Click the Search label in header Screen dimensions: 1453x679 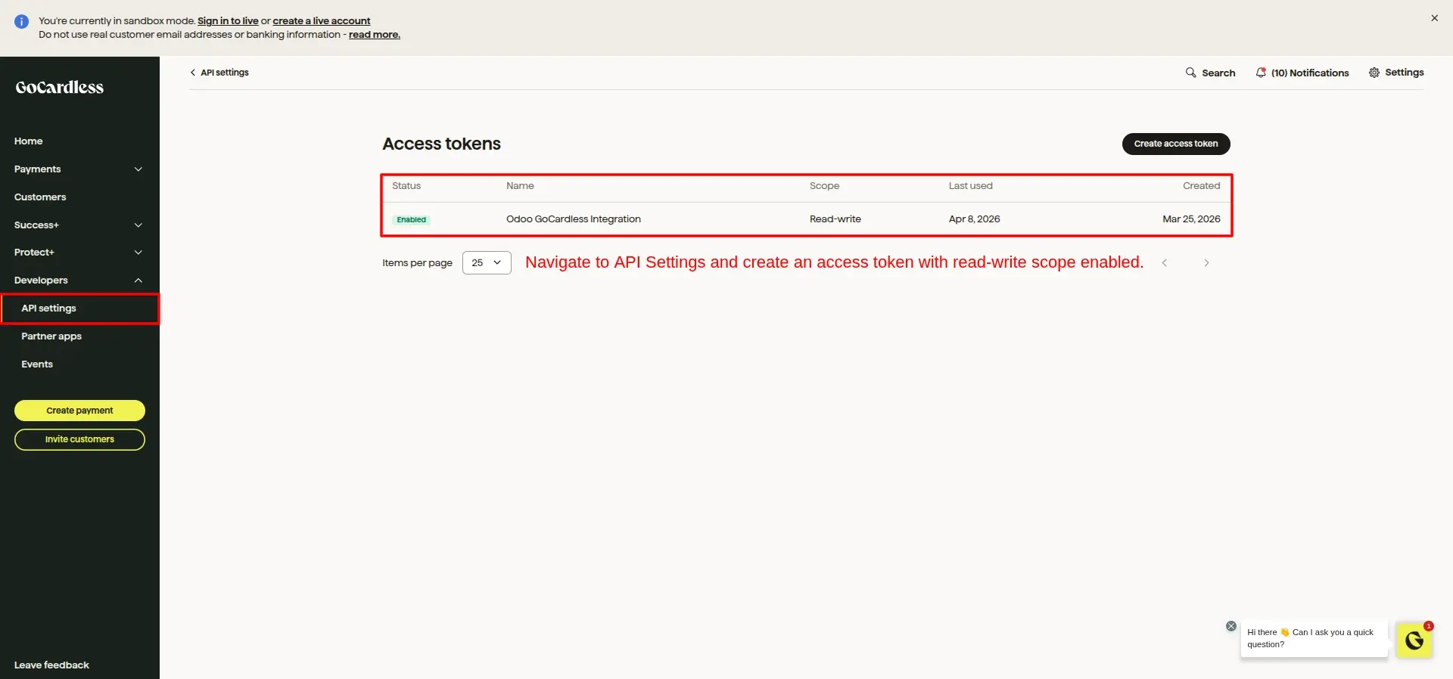pyautogui.click(x=1218, y=73)
